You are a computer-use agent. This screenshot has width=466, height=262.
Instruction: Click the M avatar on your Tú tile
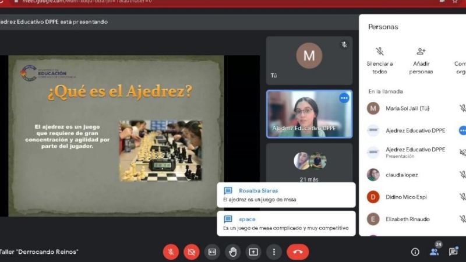[x=309, y=55]
